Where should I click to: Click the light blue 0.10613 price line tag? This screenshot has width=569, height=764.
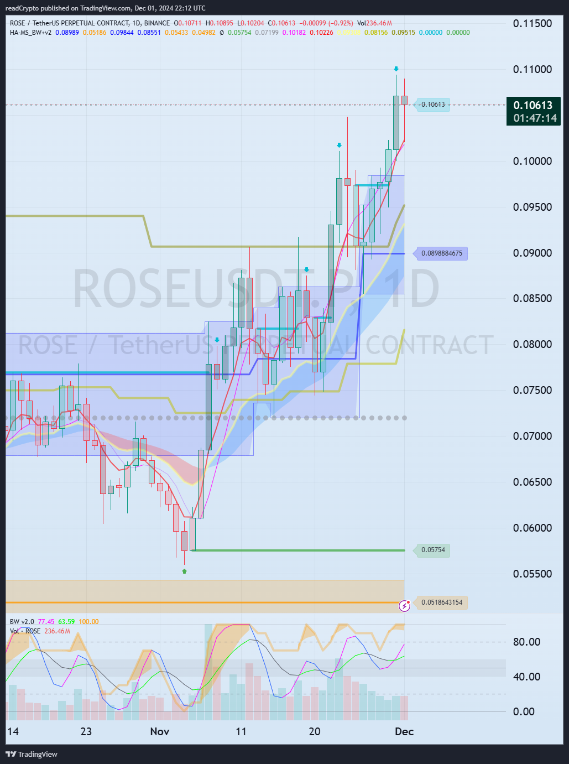click(x=432, y=105)
